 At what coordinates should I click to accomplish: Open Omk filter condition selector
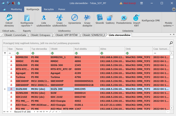[127, 53]
